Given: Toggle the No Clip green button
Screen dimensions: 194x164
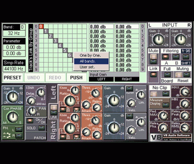Looking at the screenshot, I should point(166,94).
